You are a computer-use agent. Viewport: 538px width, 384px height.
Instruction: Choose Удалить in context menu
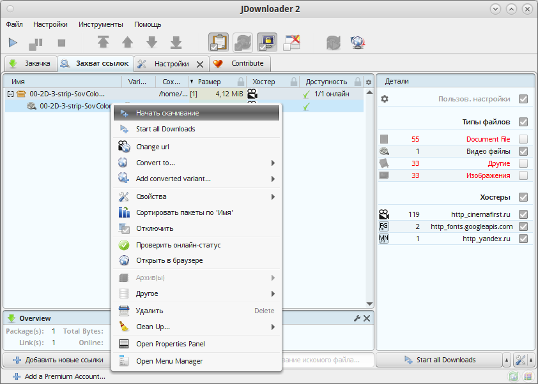(x=196, y=311)
